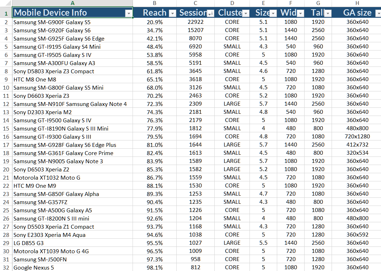Image resolution: width=381 pixels, height=271 pixels.
Task: Open the Mobile Device Info filter dropdown
Action: (129, 14)
